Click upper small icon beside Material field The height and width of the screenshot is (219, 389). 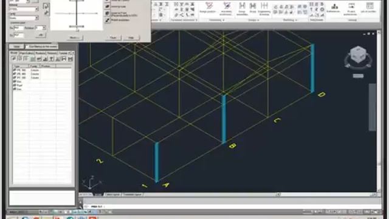click(46, 6)
